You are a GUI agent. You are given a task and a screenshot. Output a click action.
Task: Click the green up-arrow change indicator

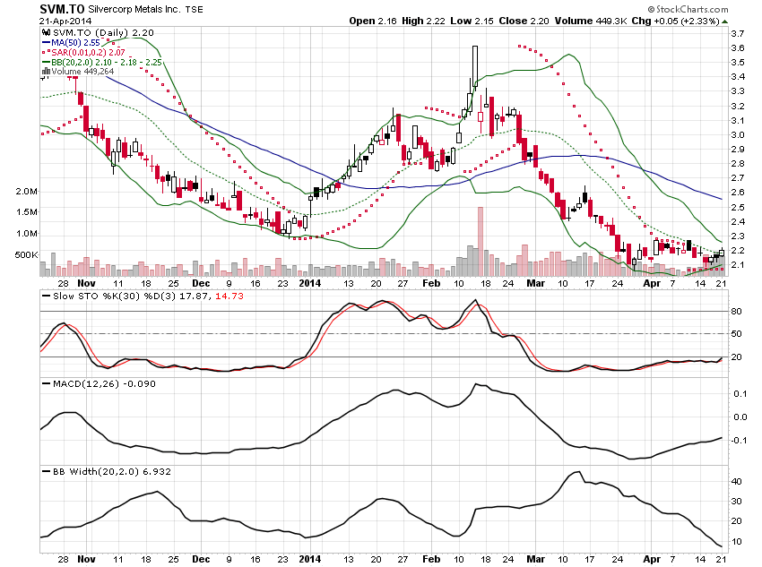[725, 21]
